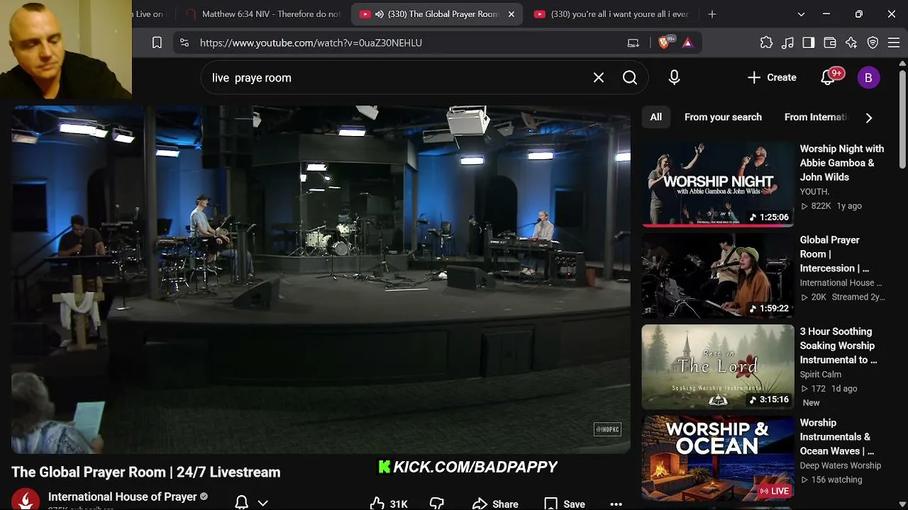
Task: Bookmark this page with the bookmark icon
Action: [157, 42]
